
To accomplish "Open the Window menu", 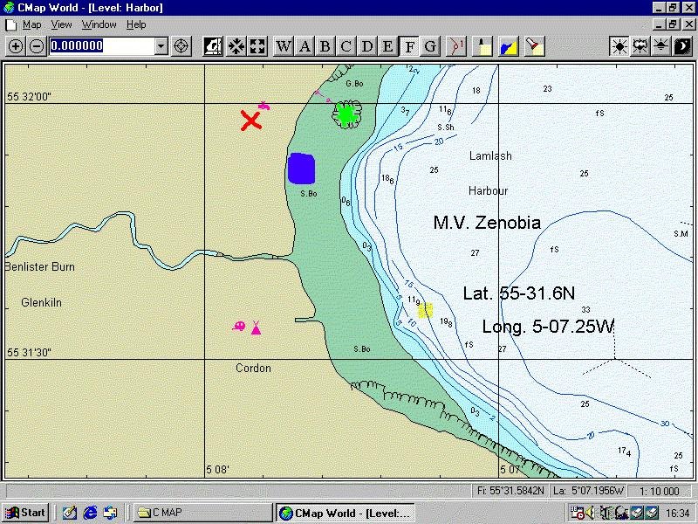I will point(99,24).
